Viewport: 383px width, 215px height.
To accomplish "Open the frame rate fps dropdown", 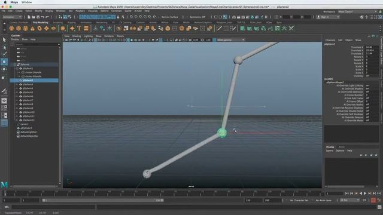I will (349, 201).
